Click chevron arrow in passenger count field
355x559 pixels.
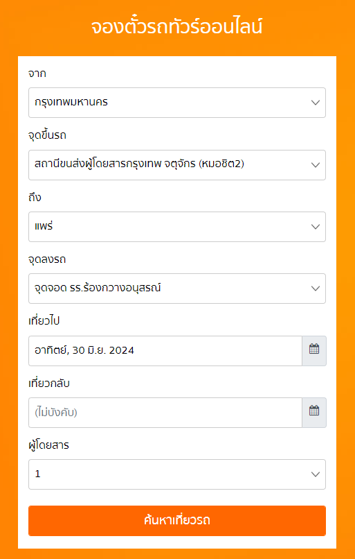[315, 474]
